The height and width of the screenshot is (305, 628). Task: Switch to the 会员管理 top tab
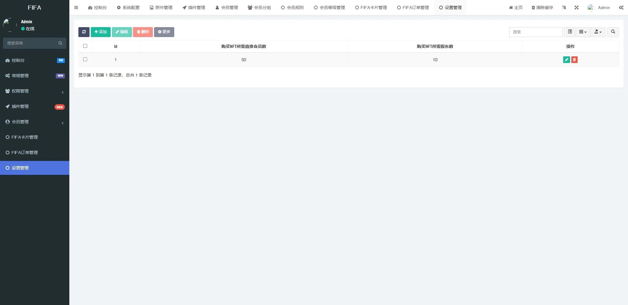coord(227,8)
